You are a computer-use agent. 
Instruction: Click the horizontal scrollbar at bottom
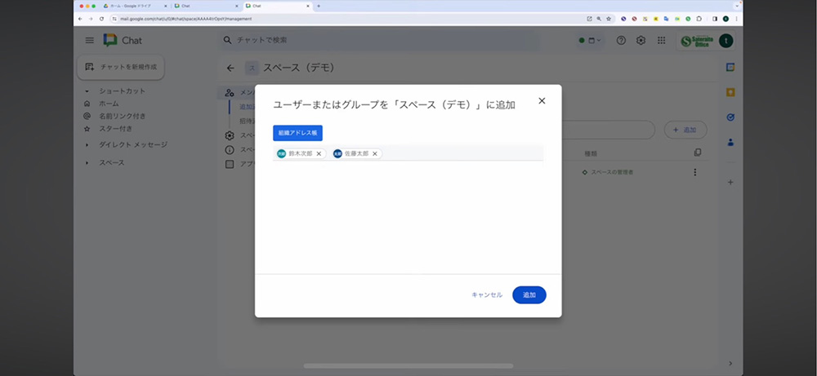(408, 365)
